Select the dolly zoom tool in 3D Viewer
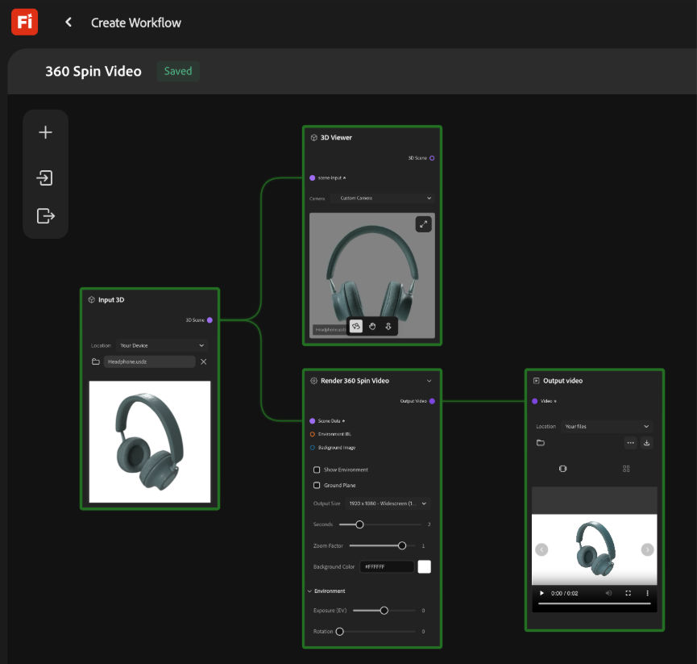 tap(388, 326)
